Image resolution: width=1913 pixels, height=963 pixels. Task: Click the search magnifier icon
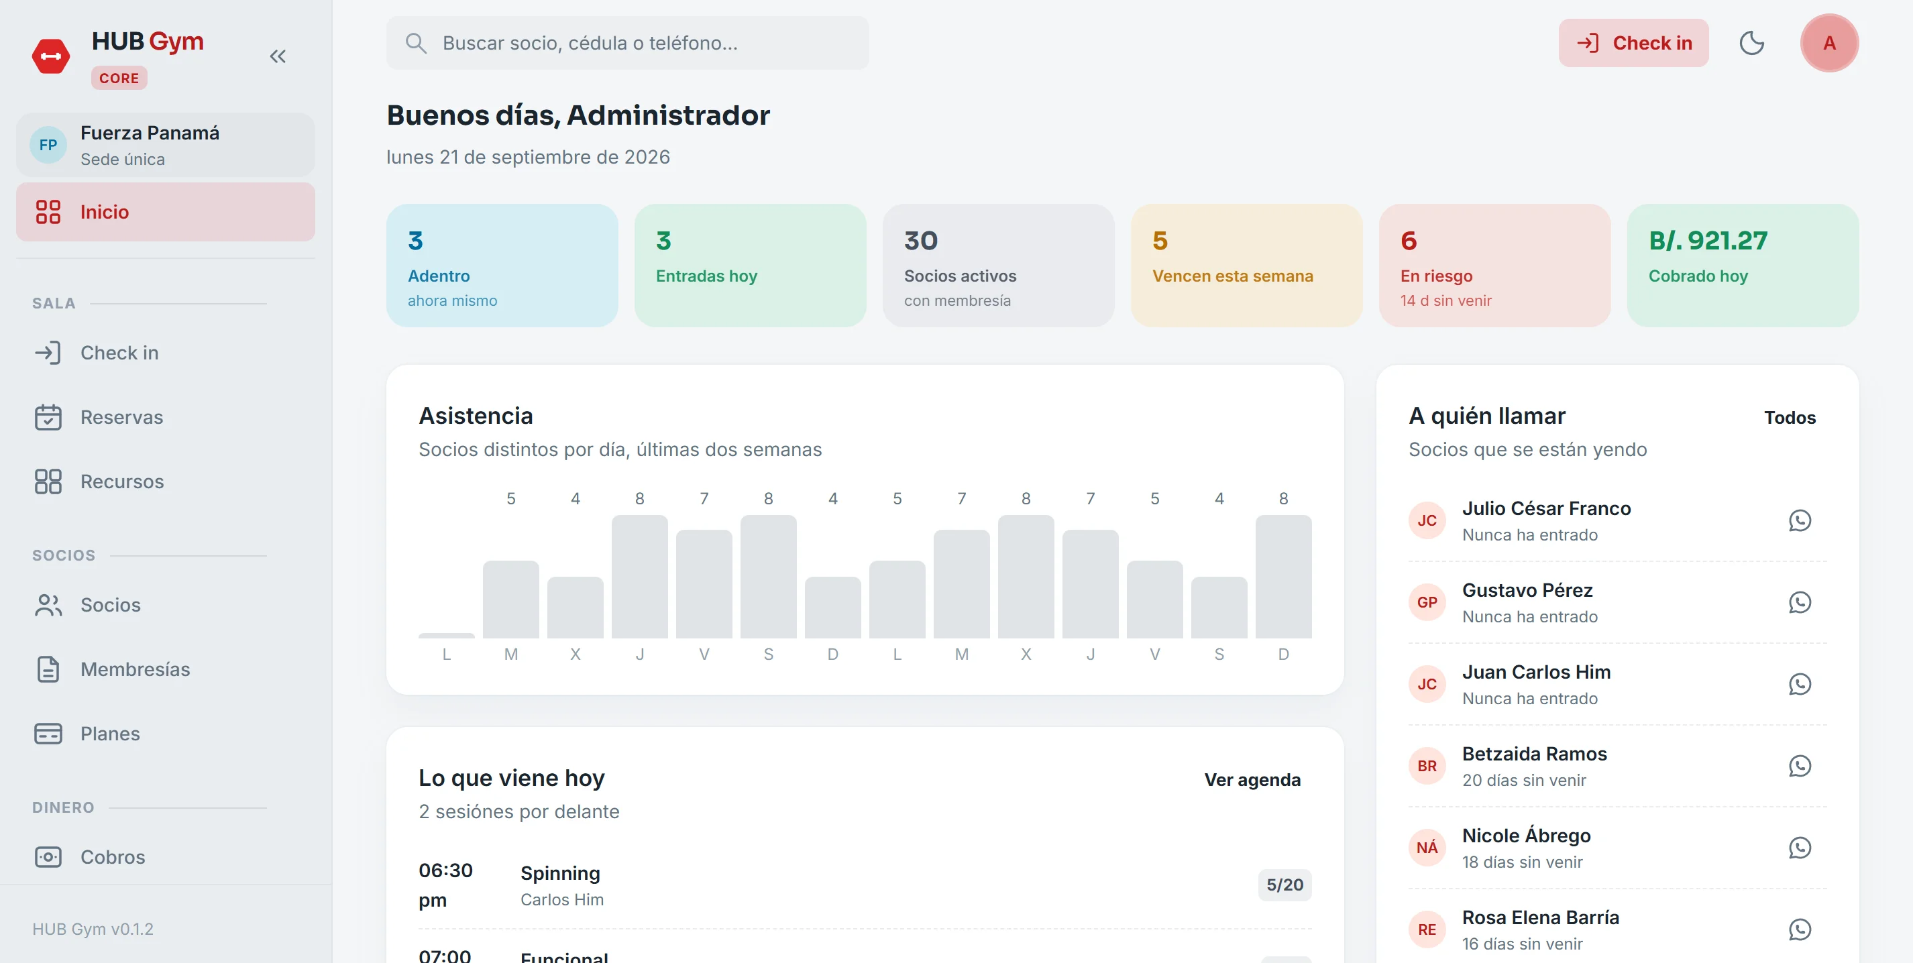tap(416, 43)
